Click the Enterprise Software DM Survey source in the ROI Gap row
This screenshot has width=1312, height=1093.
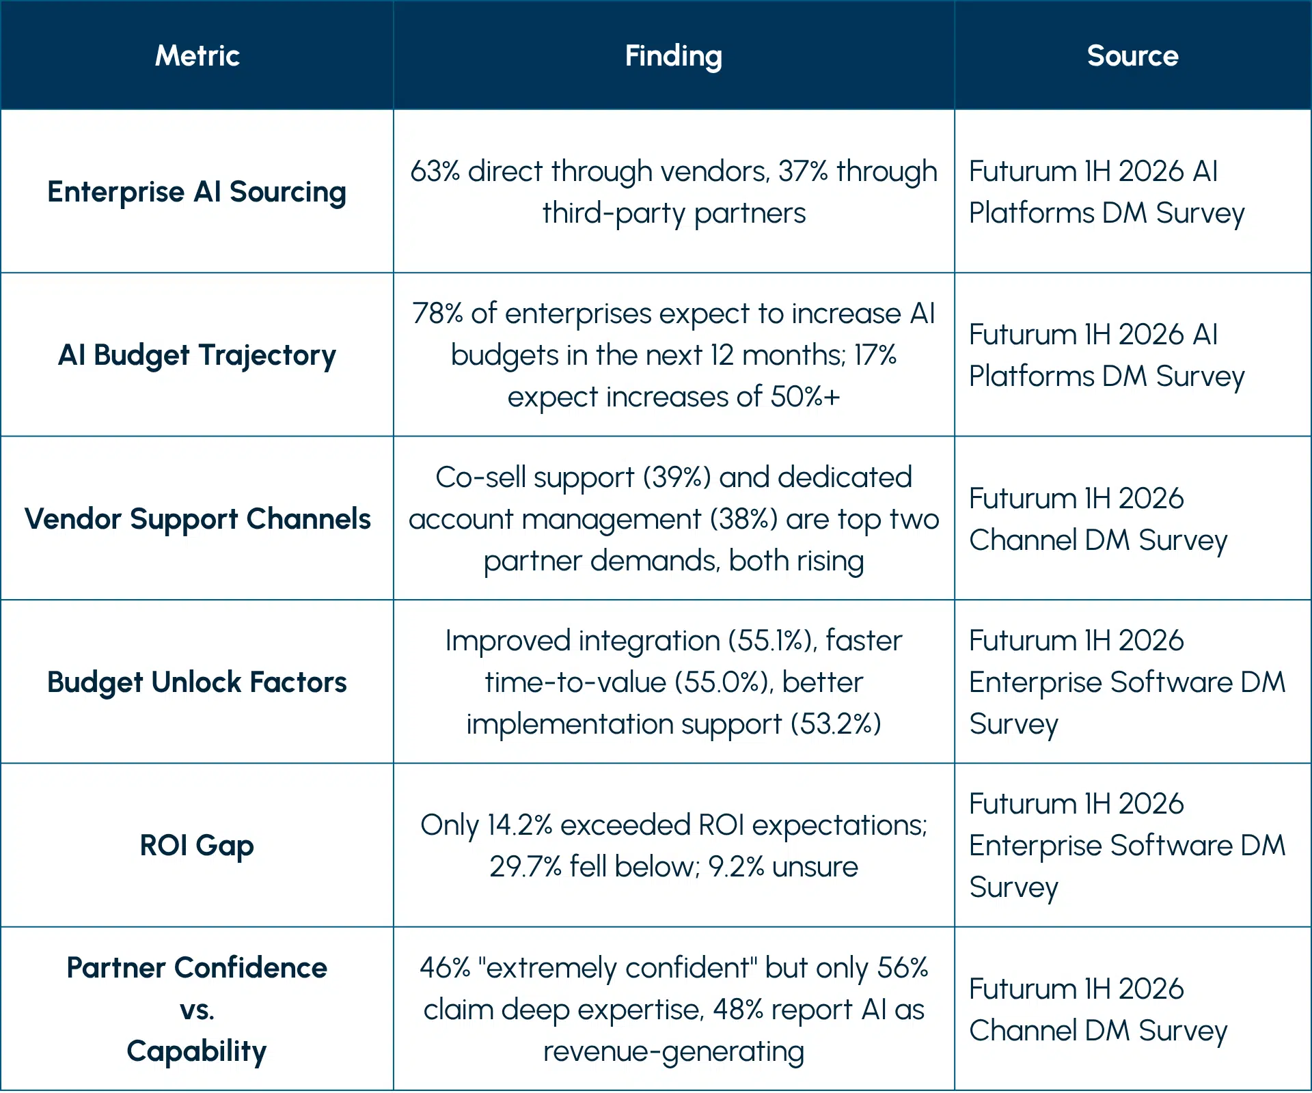click(1127, 845)
